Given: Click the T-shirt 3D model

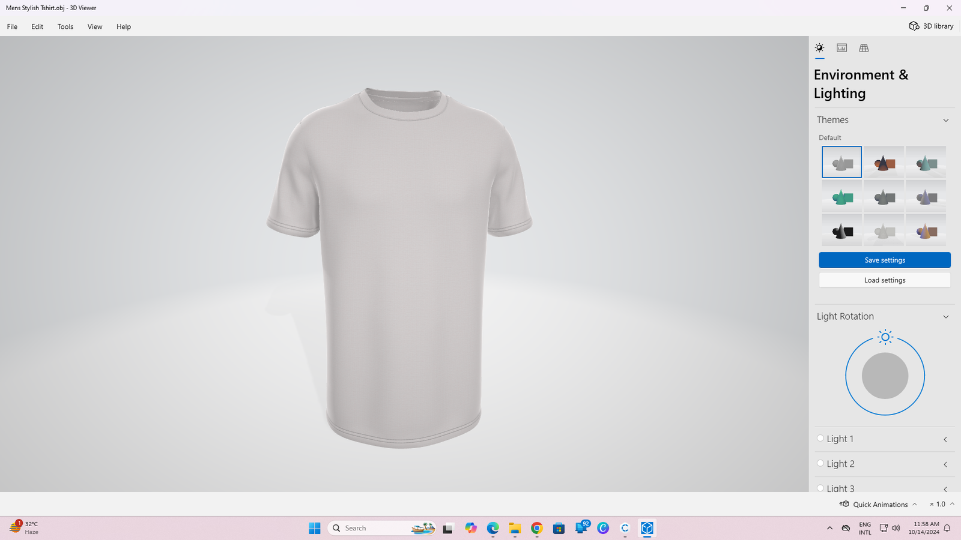Looking at the screenshot, I should 400,268.
